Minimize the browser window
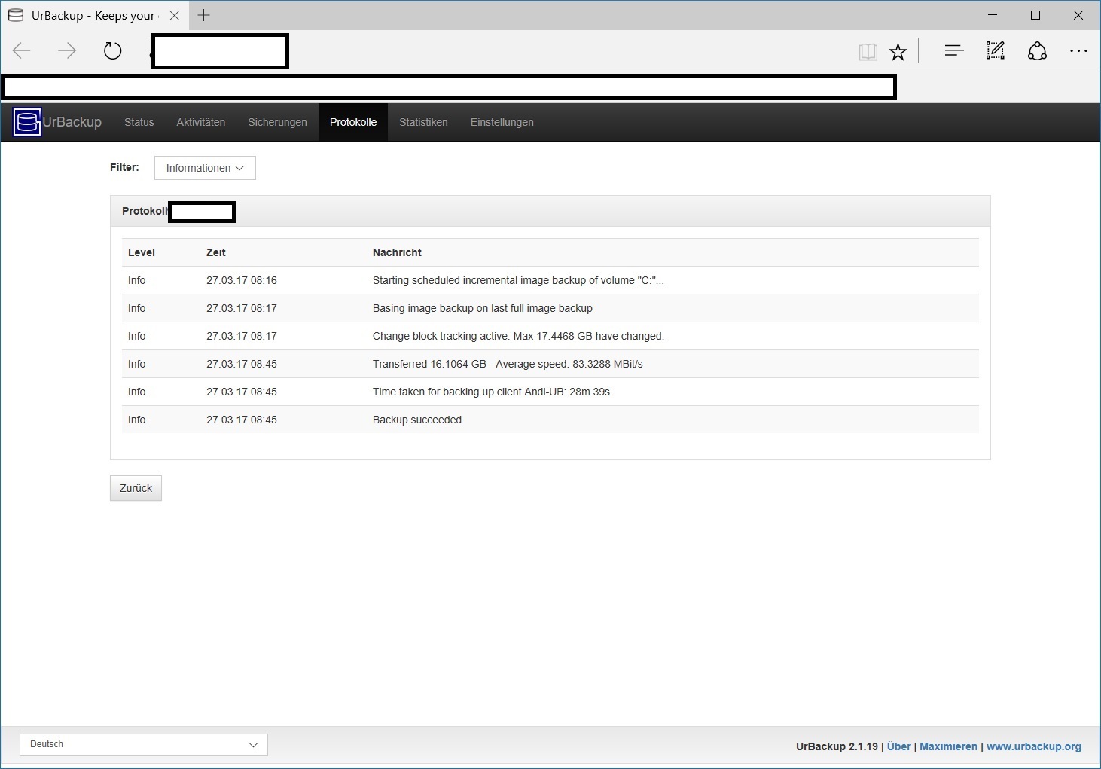The height and width of the screenshot is (769, 1101). [993, 15]
